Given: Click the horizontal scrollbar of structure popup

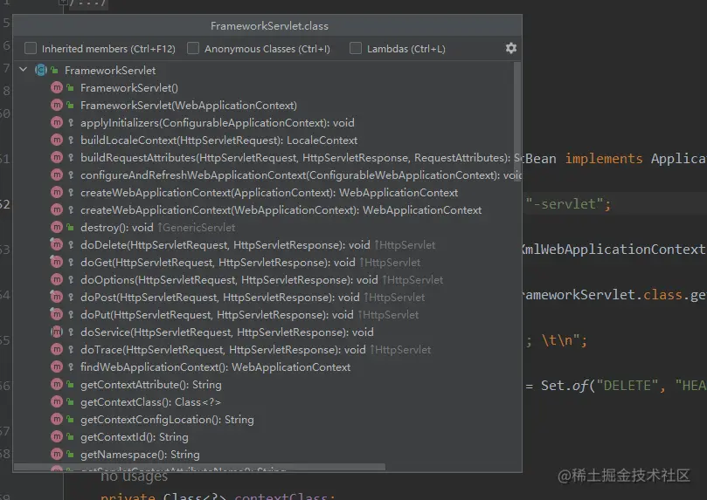Looking at the screenshot, I should click(x=200, y=467).
